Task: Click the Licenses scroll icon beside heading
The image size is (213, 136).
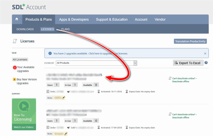Action: click(15, 41)
